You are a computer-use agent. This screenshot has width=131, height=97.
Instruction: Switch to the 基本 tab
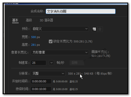15,20
